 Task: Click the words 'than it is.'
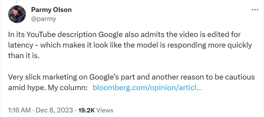(24, 55)
